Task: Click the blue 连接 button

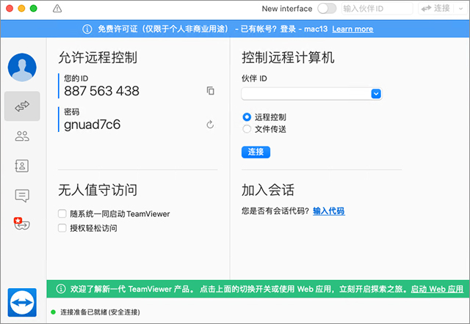Action: click(256, 152)
